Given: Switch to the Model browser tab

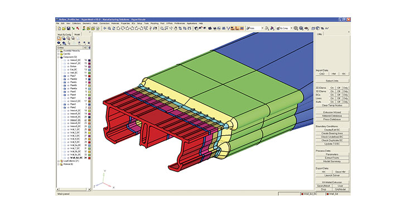Looking at the screenshot, I should (x=77, y=34).
